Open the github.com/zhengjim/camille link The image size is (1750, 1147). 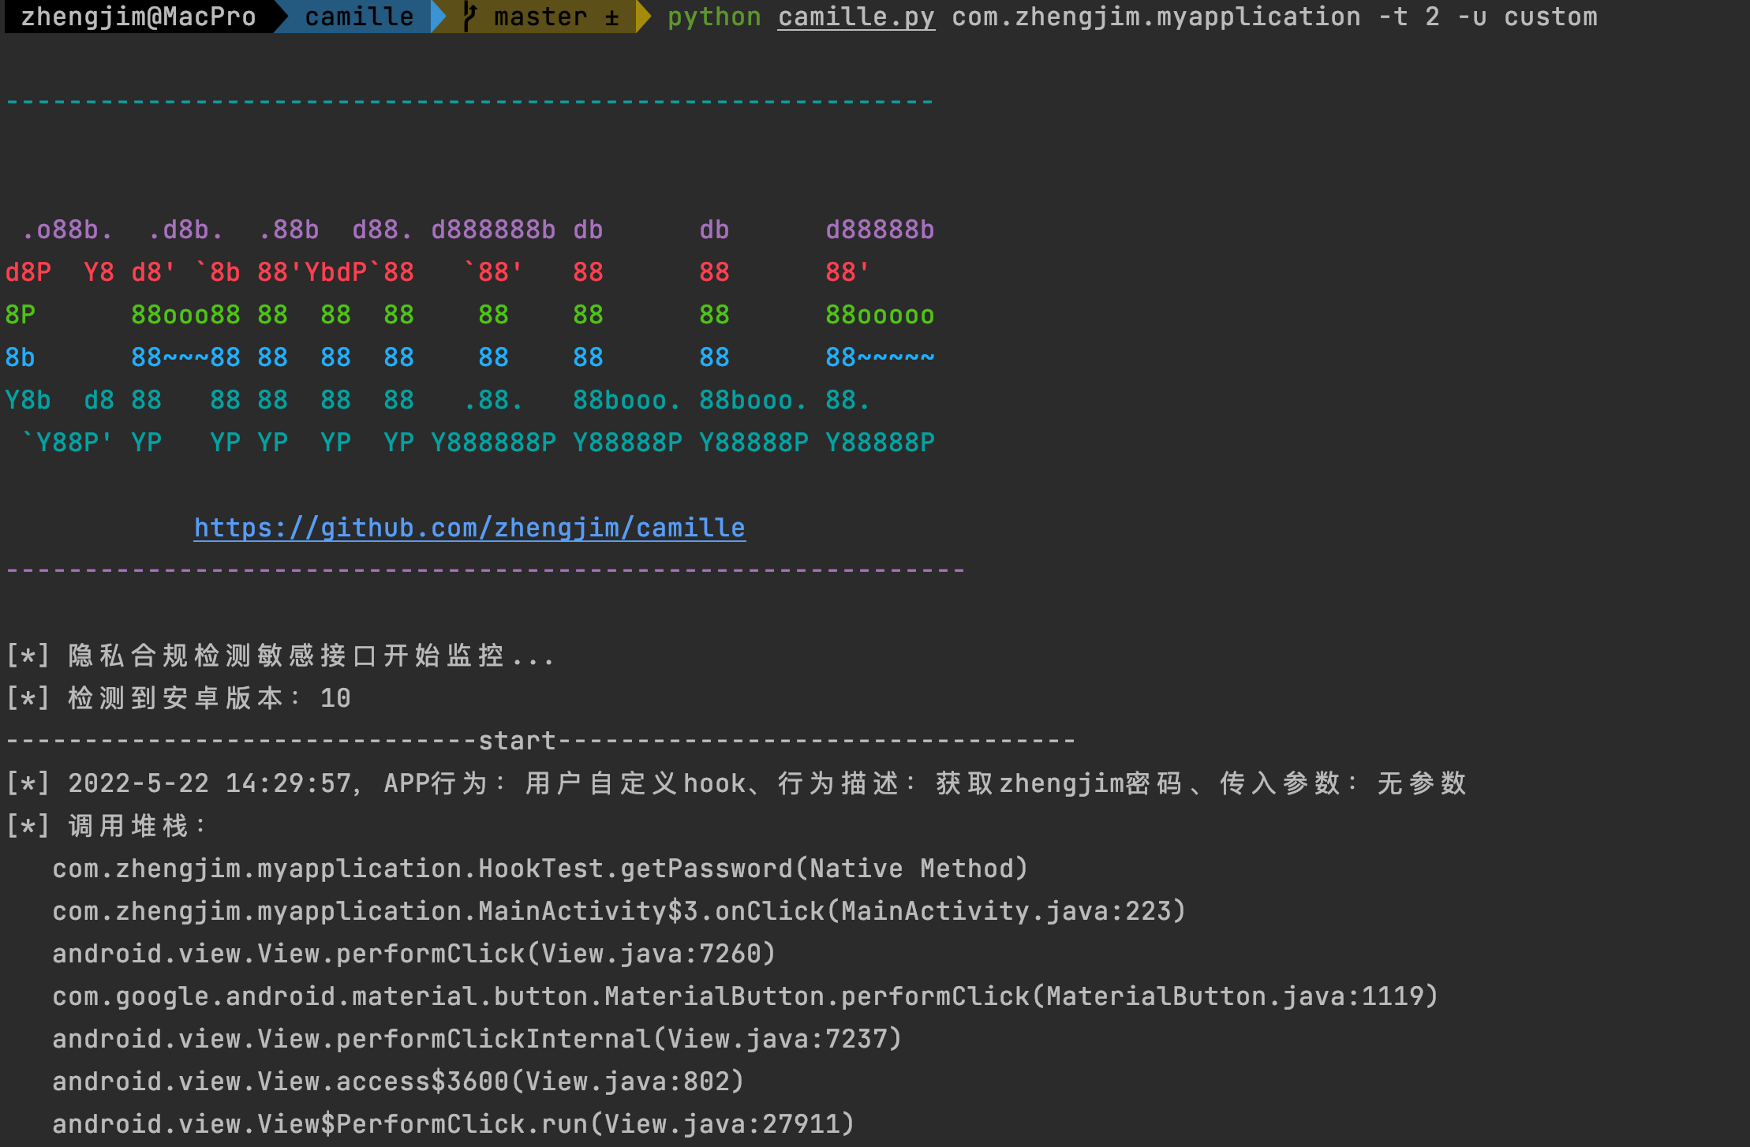coord(469,527)
